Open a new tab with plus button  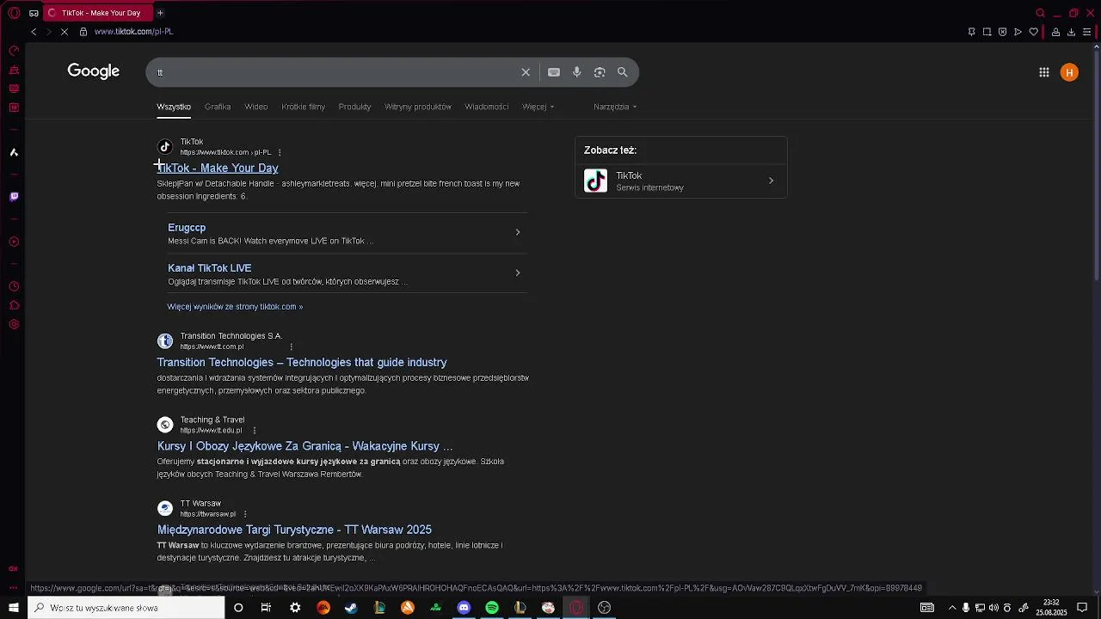coord(160,13)
